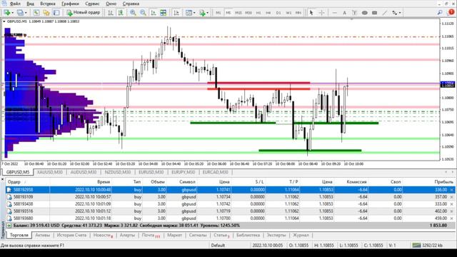Toggle the M5 timeframe button

click(x=228, y=13)
